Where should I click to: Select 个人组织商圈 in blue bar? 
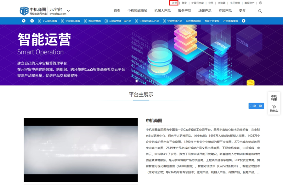[50, 21]
